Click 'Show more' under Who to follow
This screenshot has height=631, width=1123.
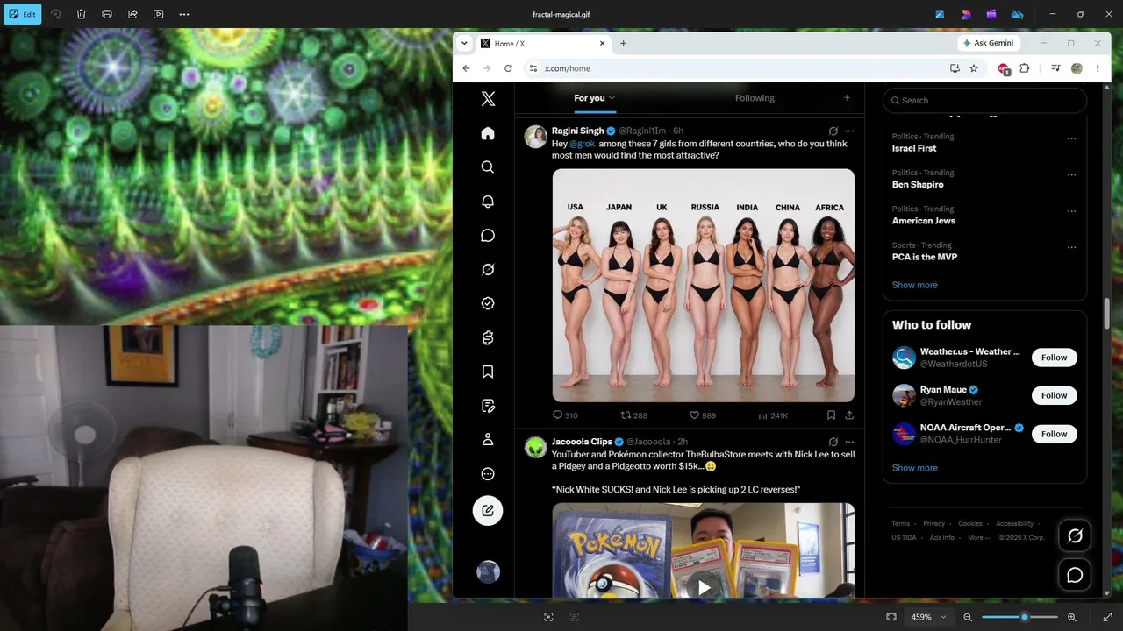pyautogui.click(x=915, y=468)
